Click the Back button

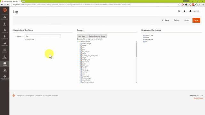tap(165, 20)
